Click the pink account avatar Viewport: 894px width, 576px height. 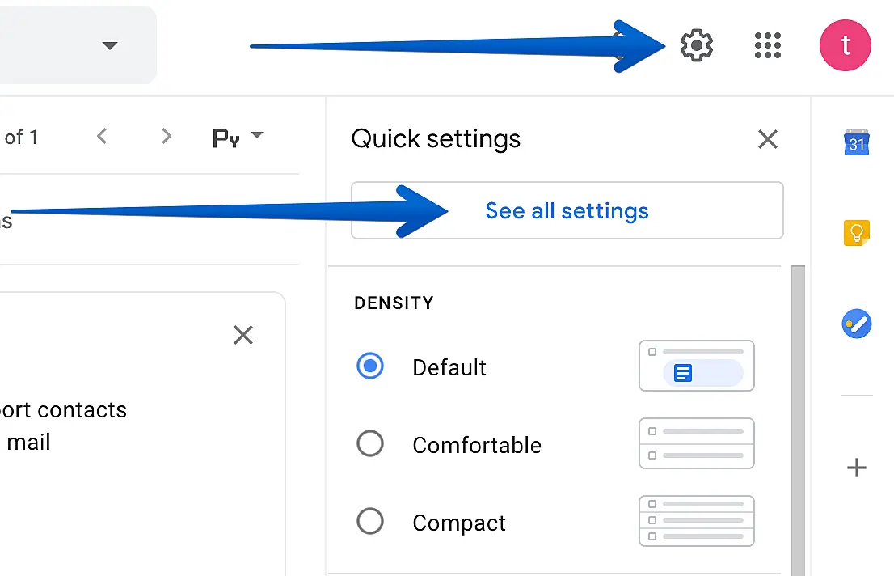pyautogui.click(x=845, y=45)
